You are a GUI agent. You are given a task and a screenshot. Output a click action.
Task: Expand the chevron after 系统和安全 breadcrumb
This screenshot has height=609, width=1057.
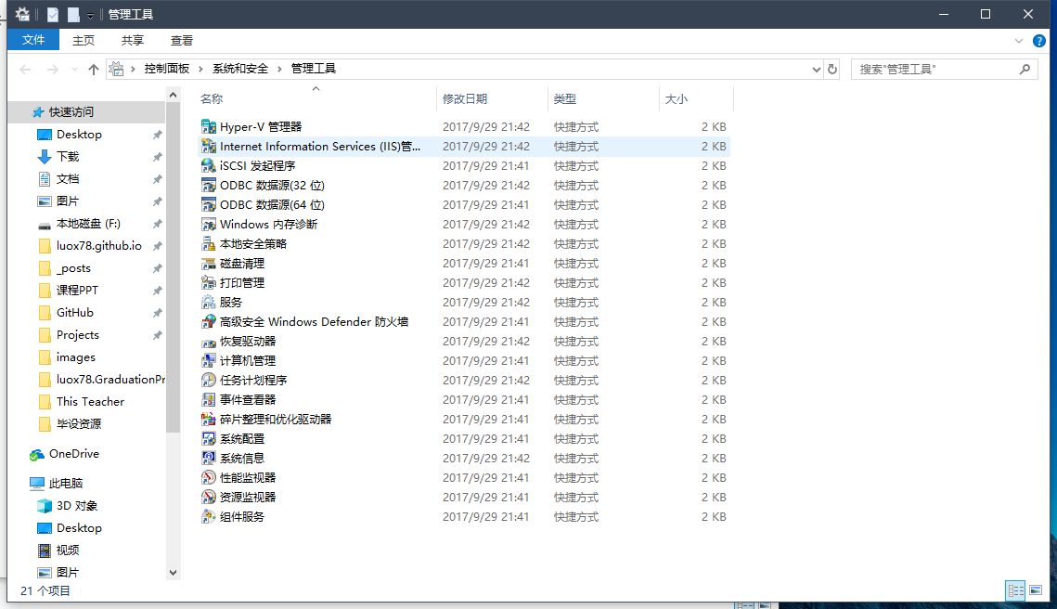(x=279, y=69)
